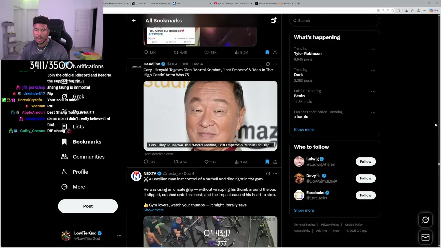
Task: Share the top post with 8.2M views
Action: [x=275, y=52]
